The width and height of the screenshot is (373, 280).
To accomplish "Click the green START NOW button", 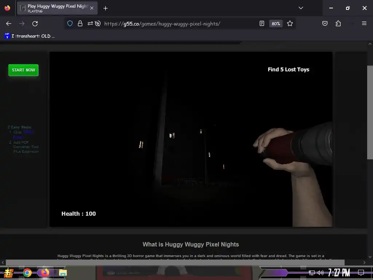I will click(23, 70).
